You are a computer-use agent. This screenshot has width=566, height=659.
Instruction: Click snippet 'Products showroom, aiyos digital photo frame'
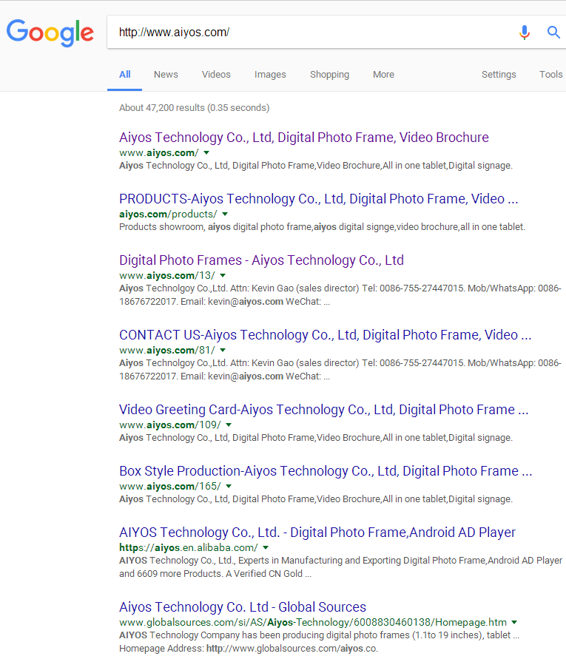pyautogui.click(x=322, y=227)
